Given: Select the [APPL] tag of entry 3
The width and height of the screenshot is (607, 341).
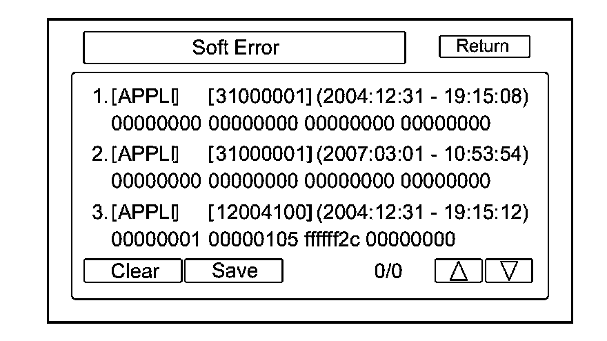Looking at the screenshot, I should click(145, 210).
